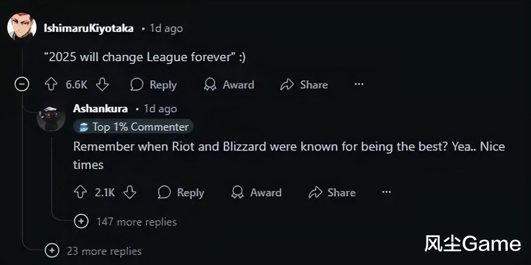The image size is (531, 265).
Task: Downvote IshimaruKiyotaka's comment
Action: pyautogui.click(x=102, y=85)
